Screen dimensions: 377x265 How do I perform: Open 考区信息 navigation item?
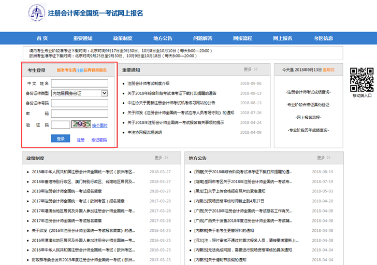[x=323, y=38]
